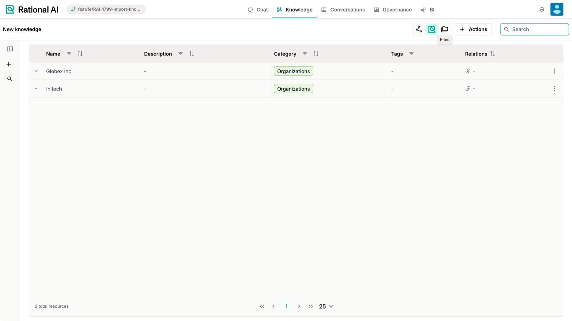Expand the Initech row
572x321 pixels.
point(36,88)
